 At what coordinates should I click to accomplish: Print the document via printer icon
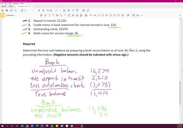tap(7, 10)
